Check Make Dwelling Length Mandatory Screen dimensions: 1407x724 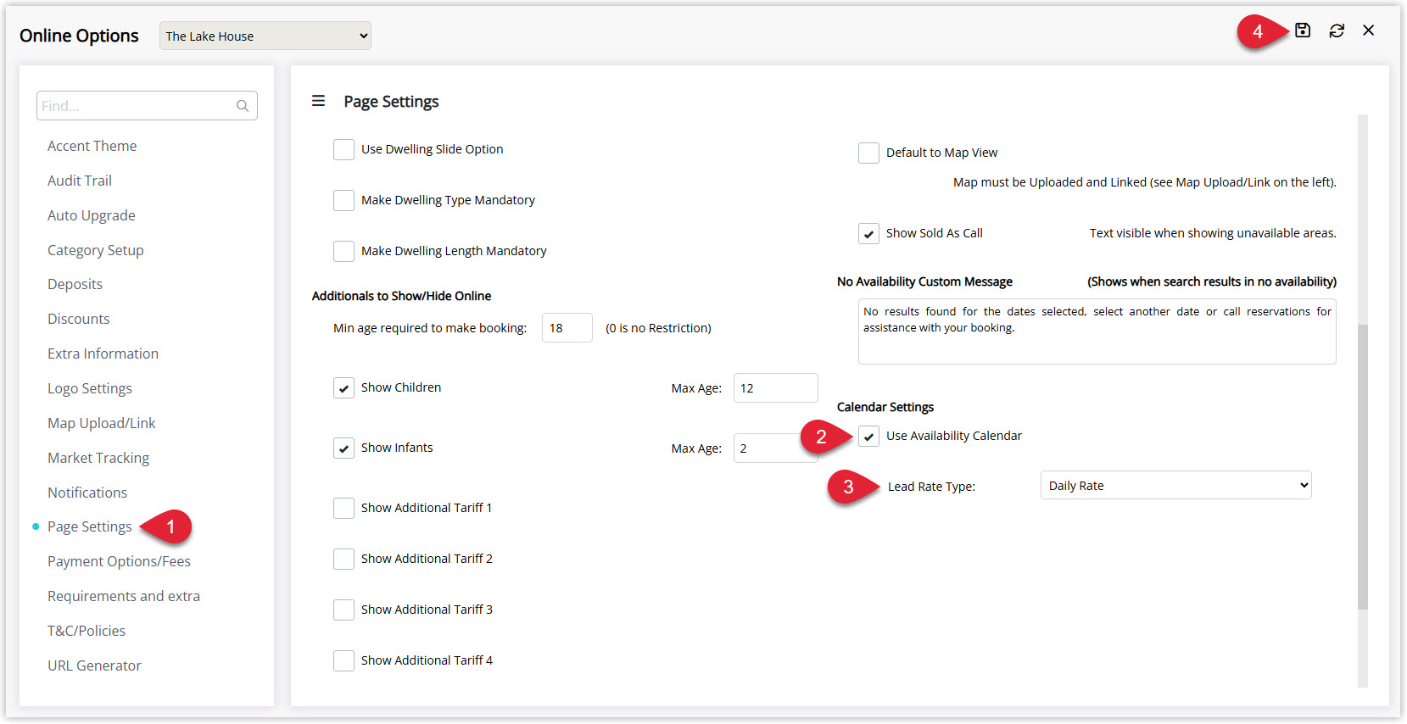pyautogui.click(x=343, y=251)
